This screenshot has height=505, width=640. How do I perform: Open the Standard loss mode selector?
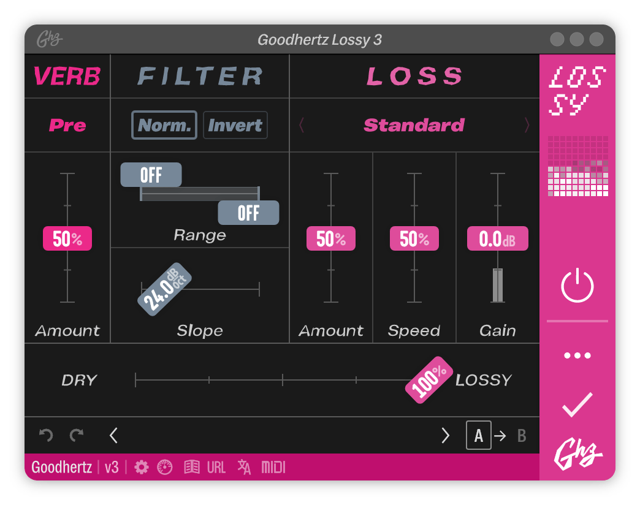pos(414,125)
